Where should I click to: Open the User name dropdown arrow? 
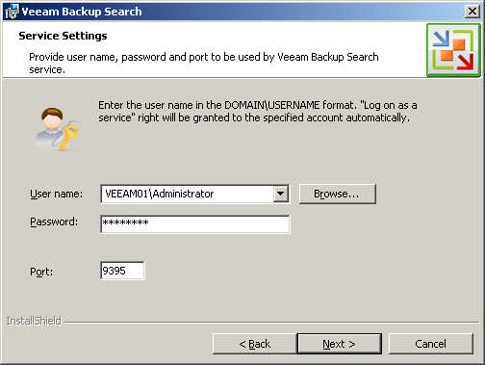[281, 194]
